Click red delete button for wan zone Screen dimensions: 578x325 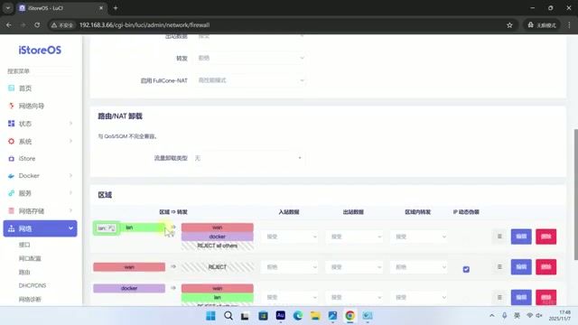pos(545,267)
